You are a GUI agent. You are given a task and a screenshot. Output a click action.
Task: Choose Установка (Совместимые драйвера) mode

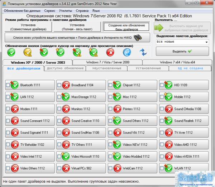28,27
